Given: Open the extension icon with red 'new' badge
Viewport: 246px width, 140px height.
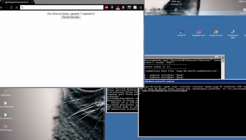Looking at the screenshot, I should tap(118, 8).
